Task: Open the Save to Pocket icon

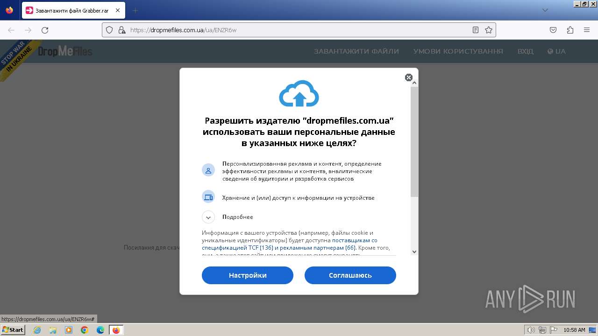Action: pyautogui.click(x=553, y=30)
